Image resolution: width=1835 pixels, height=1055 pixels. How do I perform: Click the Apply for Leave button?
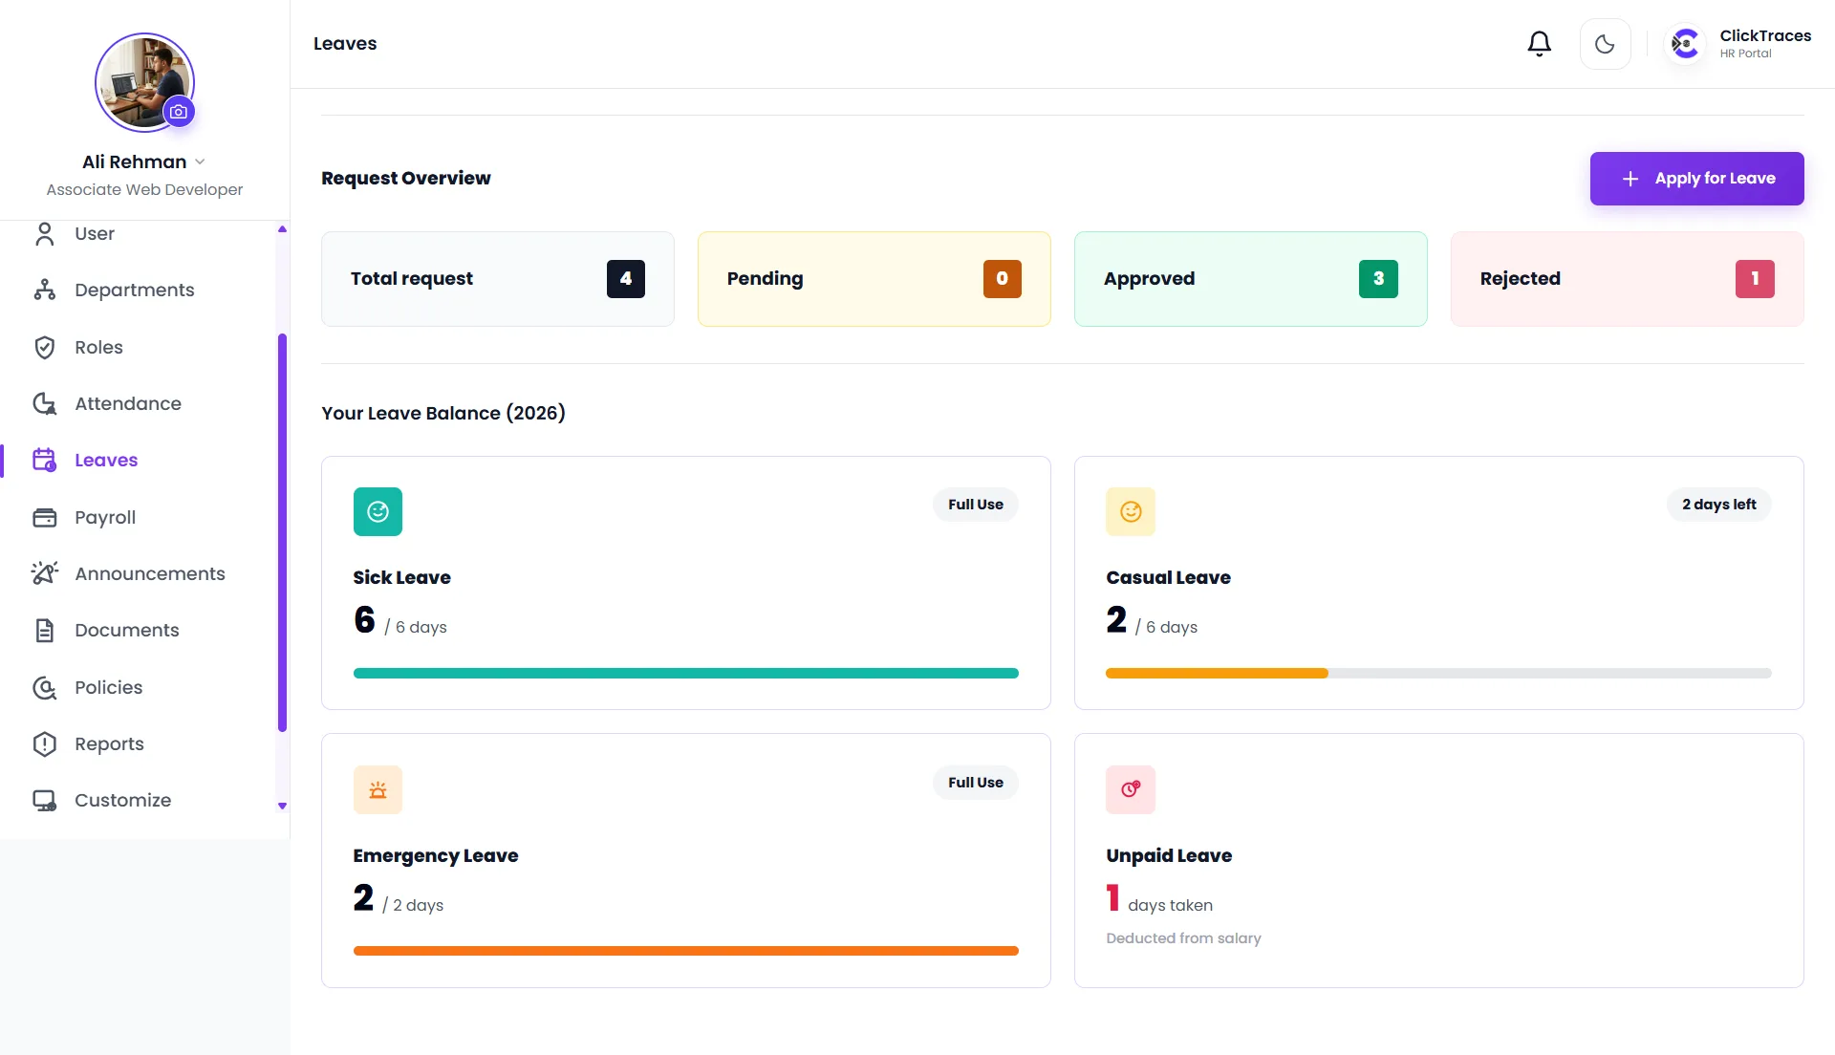pos(1696,179)
